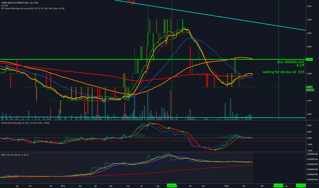This screenshot has height=188, width=319.
Task: Click the Sep label on time axis
Action: coord(17,186)
